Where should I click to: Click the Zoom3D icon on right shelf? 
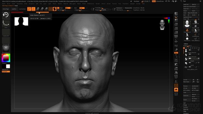(176, 69)
